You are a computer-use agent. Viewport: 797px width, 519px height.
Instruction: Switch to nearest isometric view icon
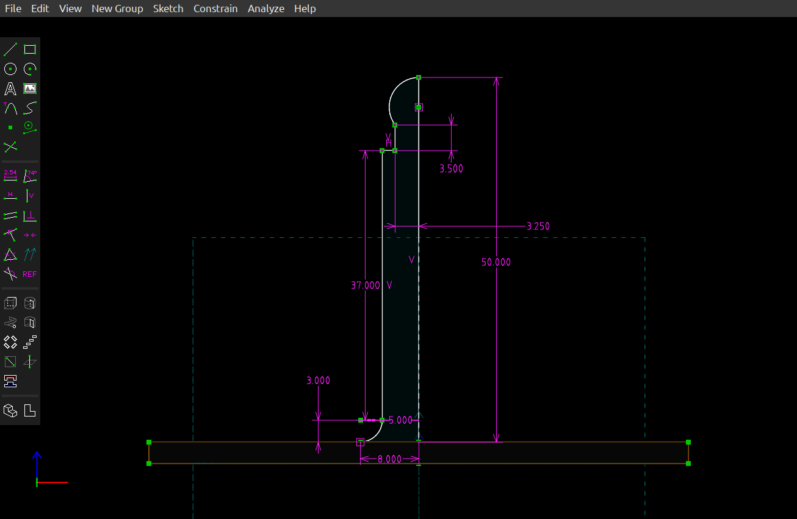[x=10, y=410]
